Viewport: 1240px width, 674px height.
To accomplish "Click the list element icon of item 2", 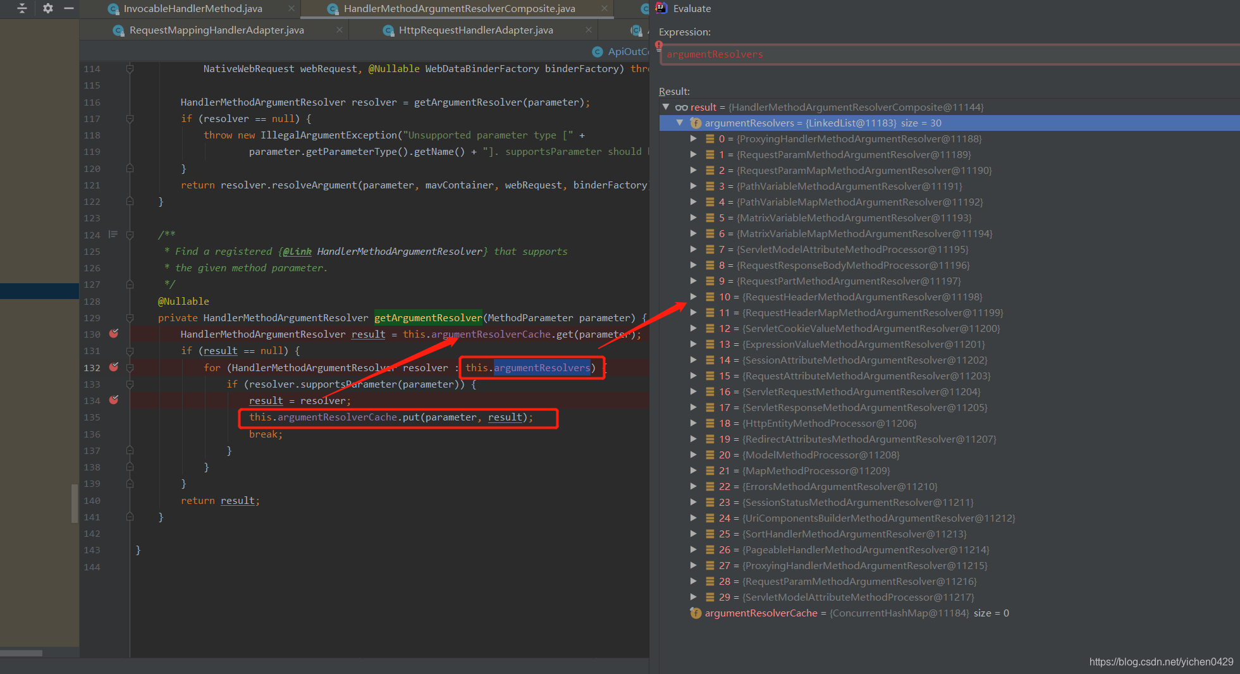I will pos(709,170).
